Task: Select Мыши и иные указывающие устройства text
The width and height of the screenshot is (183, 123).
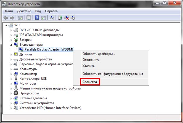Action: pos(50,89)
